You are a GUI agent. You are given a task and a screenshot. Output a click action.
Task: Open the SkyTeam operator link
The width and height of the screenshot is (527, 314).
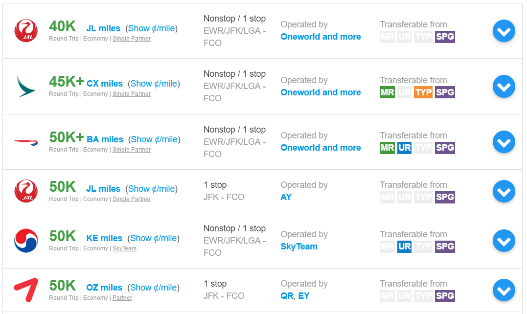point(299,247)
